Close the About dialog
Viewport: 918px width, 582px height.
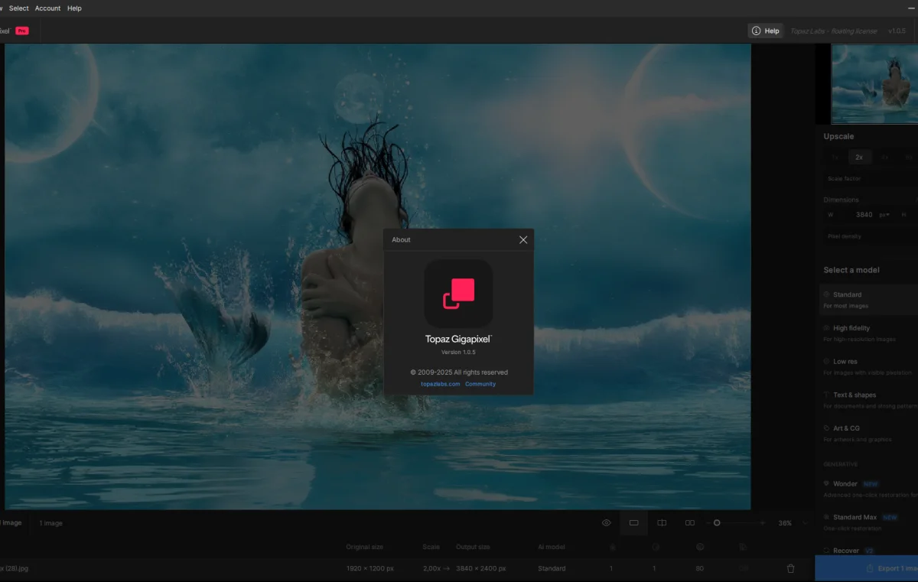click(523, 240)
